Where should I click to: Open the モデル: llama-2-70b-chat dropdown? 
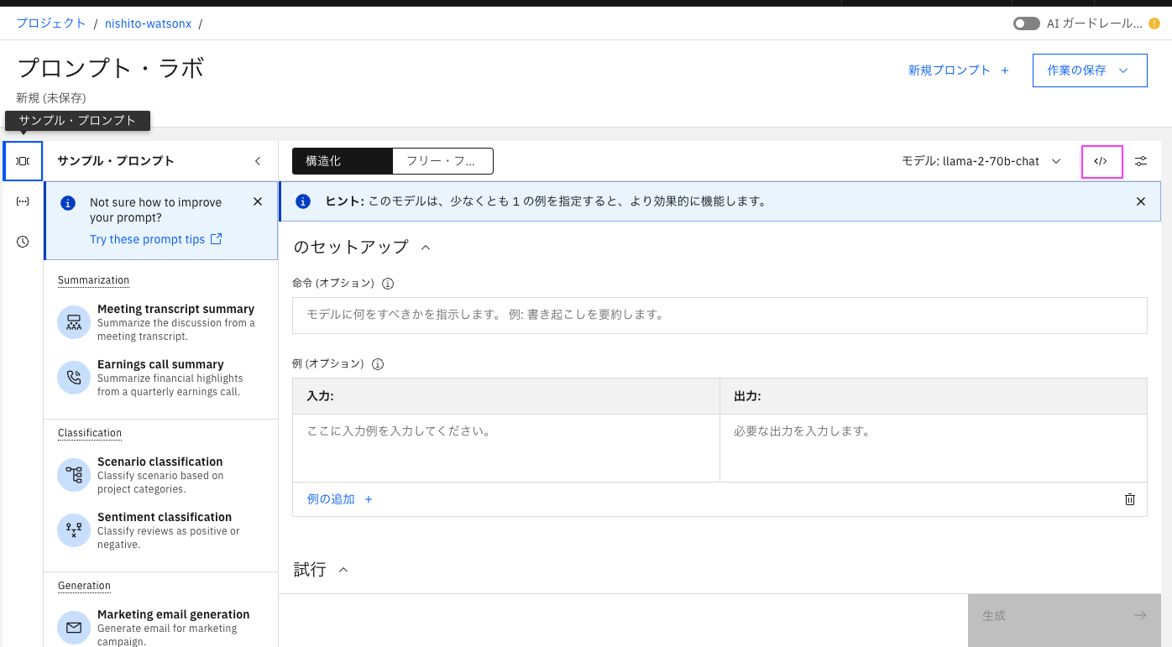tap(981, 161)
